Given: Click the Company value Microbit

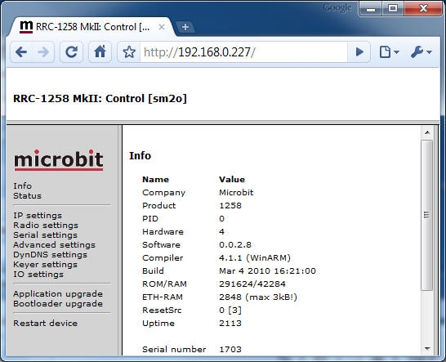Looking at the screenshot, I should tap(236, 192).
